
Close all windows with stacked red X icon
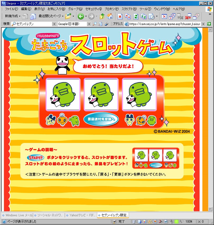click(x=172, y=17)
